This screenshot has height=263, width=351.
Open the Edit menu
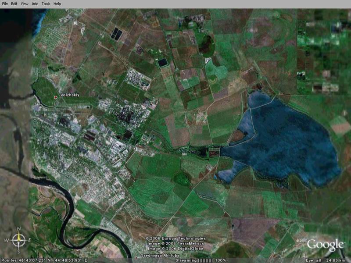14,4
